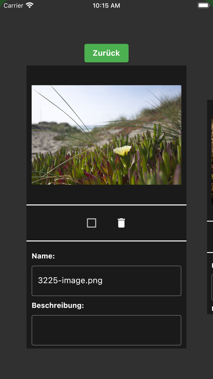
Task: Tick the selection checkbox below the photo
Action: (92, 223)
